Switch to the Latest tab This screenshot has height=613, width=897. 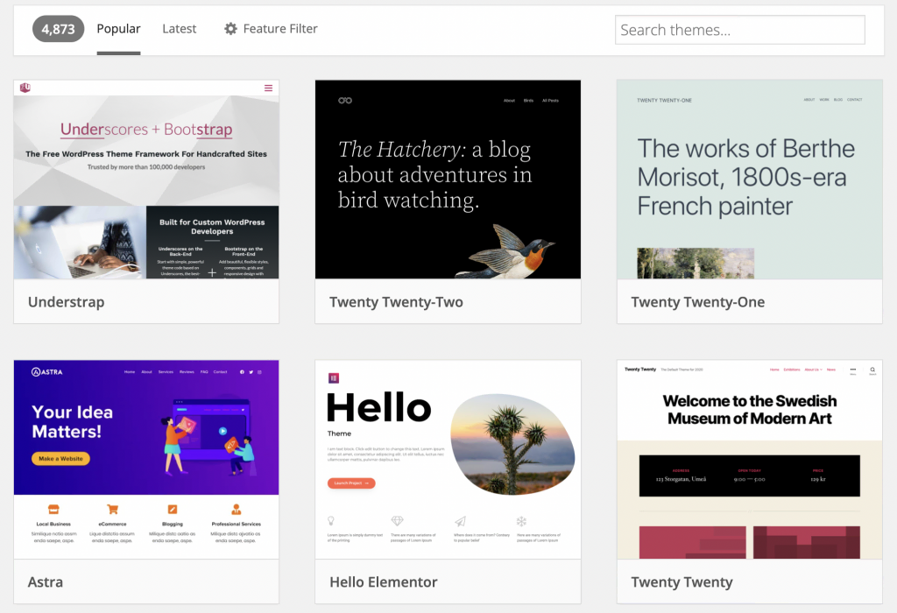[179, 29]
